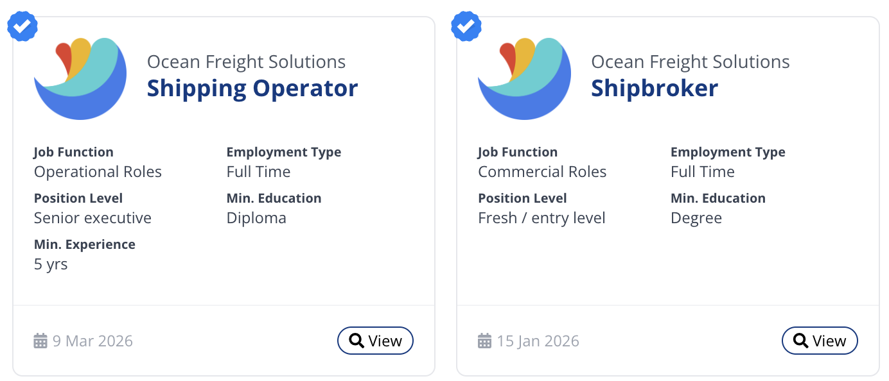Click the Commercial Roles job function text
Viewport: 889px width, 381px height.
click(542, 172)
